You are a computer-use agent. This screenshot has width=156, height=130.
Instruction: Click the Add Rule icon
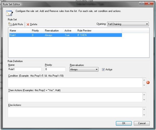[x=10, y=24]
